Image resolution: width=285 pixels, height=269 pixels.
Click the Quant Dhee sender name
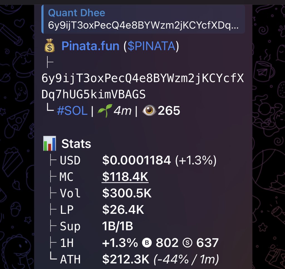(x=77, y=13)
